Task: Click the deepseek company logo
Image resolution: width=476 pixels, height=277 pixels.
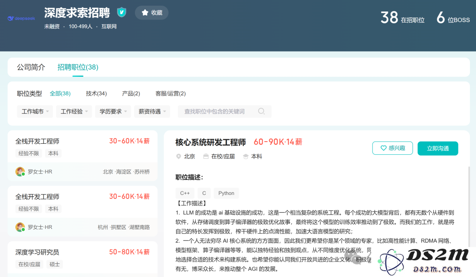Action: point(21,19)
